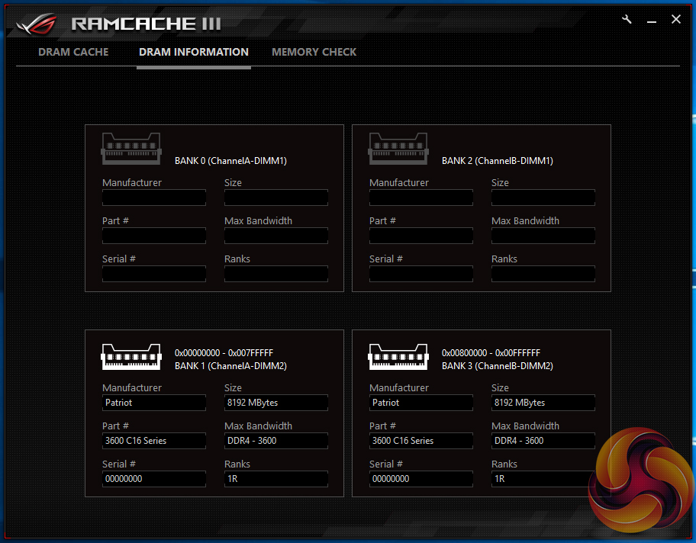Click empty Ranks field in BANK 0
Image resolution: width=696 pixels, height=543 pixels.
coord(276,274)
